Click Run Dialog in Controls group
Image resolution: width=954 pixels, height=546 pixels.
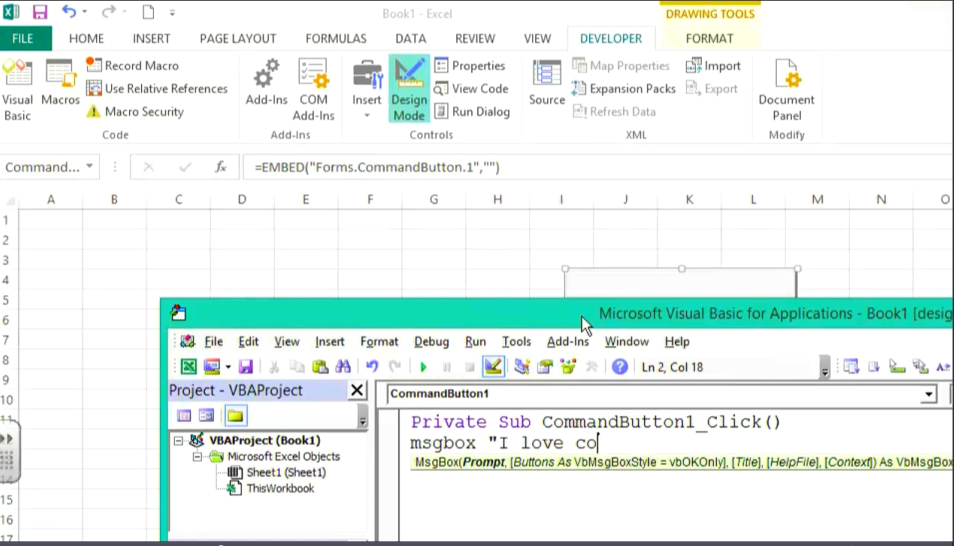(472, 111)
